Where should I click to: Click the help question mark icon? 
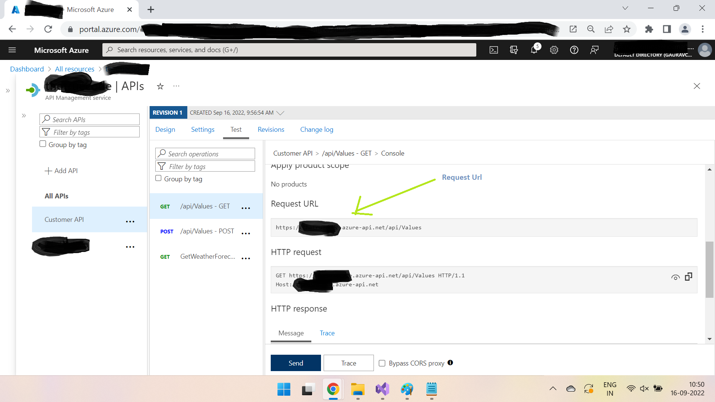[x=573, y=50]
